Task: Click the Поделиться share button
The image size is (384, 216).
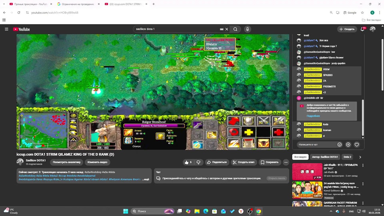Action: pos(217,162)
